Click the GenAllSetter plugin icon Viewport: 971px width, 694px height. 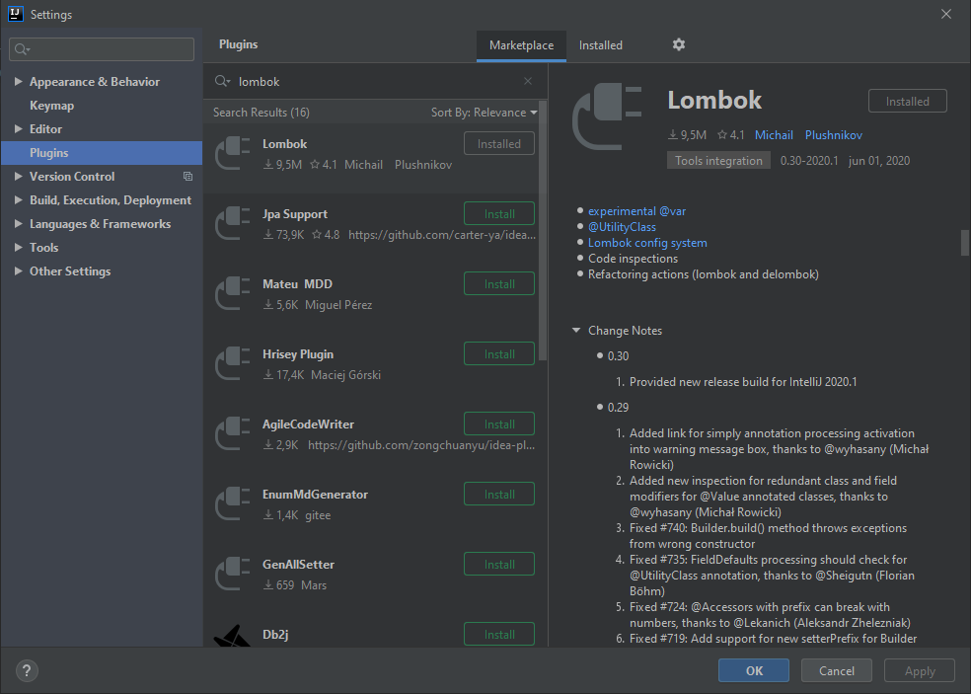click(x=232, y=574)
